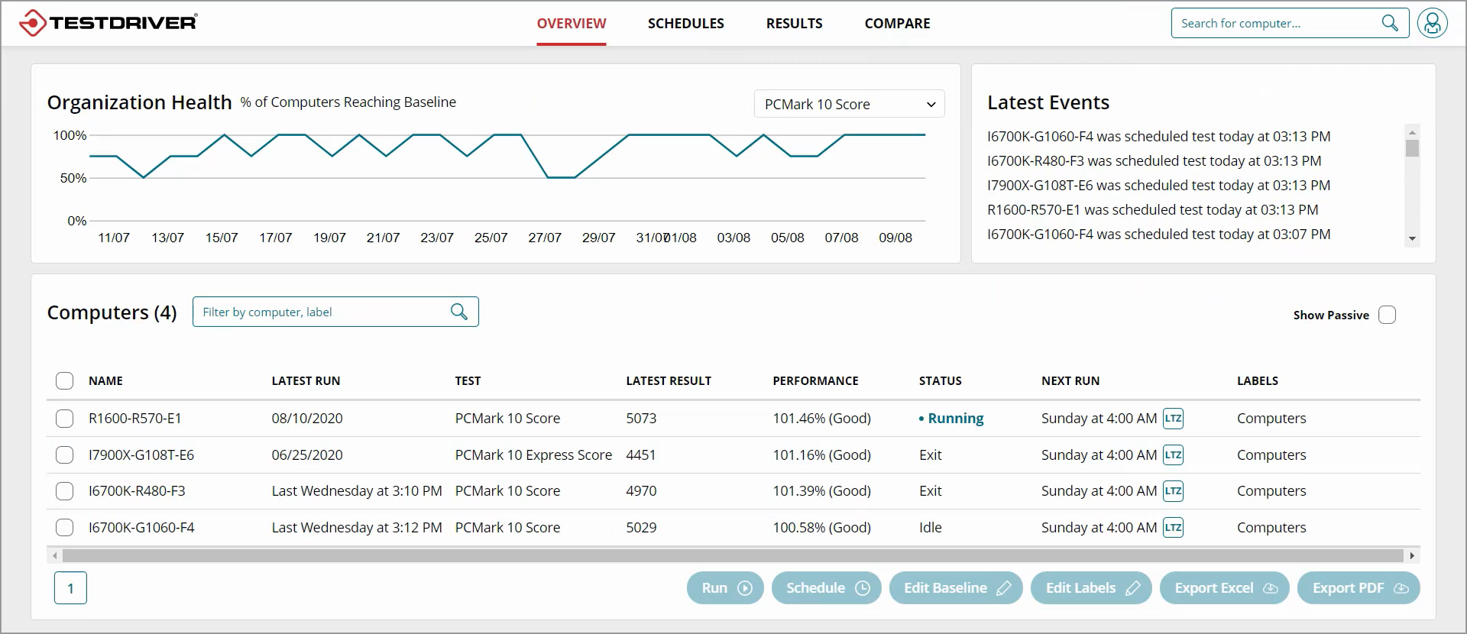
Task: Toggle the Show Passive checkbox
Action: point(1387,315)
